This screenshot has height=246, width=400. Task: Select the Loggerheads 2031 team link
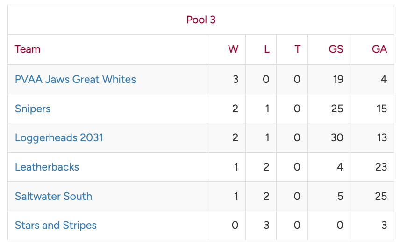pyautogui.click(x=59, y=137)
